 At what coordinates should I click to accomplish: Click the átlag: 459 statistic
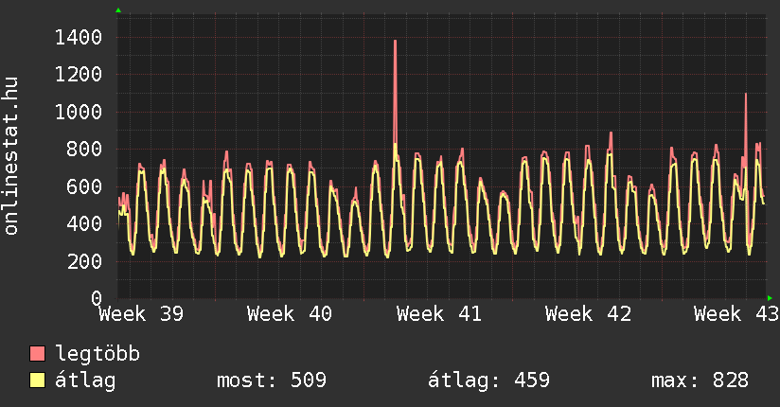coord(488,380)
